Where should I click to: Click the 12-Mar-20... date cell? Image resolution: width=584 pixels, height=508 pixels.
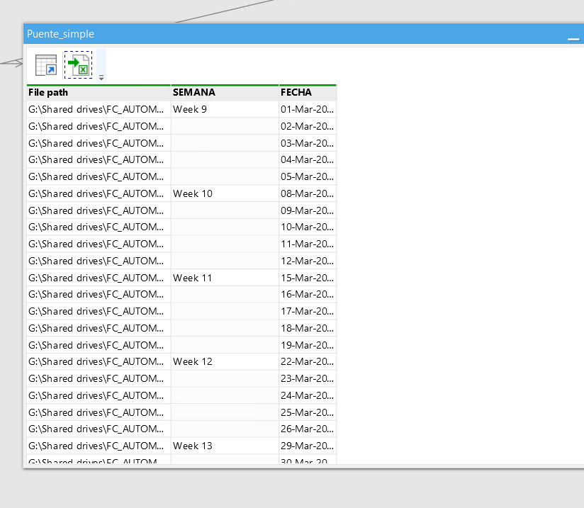tap(308, 261)
